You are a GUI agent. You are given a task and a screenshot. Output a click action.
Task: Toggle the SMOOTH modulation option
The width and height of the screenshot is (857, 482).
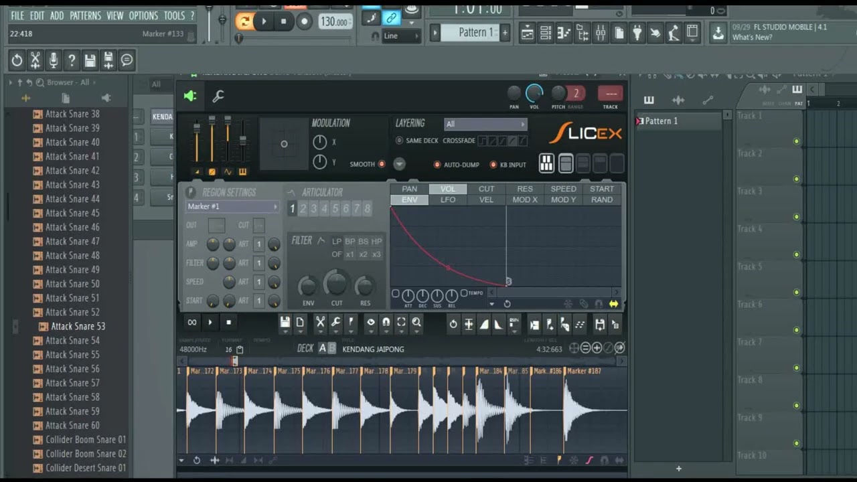(x=382, y=164)
